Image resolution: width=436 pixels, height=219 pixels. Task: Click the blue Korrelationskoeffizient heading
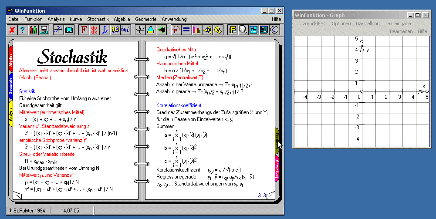pyautogui.click(x=179, y=105)
